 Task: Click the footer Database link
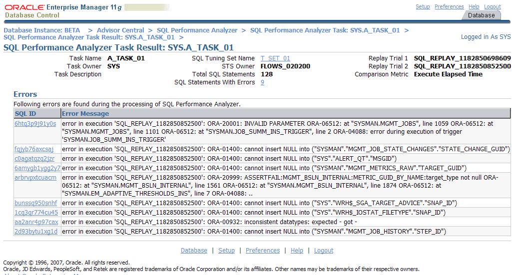click(x=194, y=251)
